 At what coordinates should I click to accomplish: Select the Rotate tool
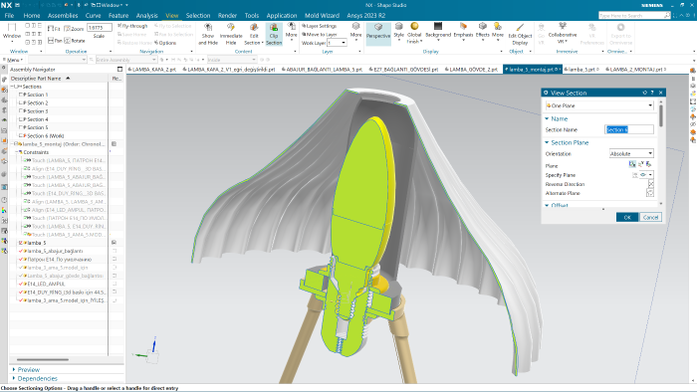click(x=75, y=41)
